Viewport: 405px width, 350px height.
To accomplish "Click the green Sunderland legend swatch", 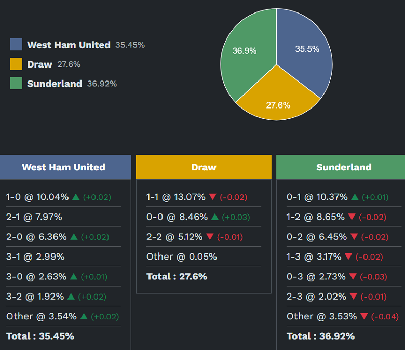I will pyautogui.click(x=16, y=83).
